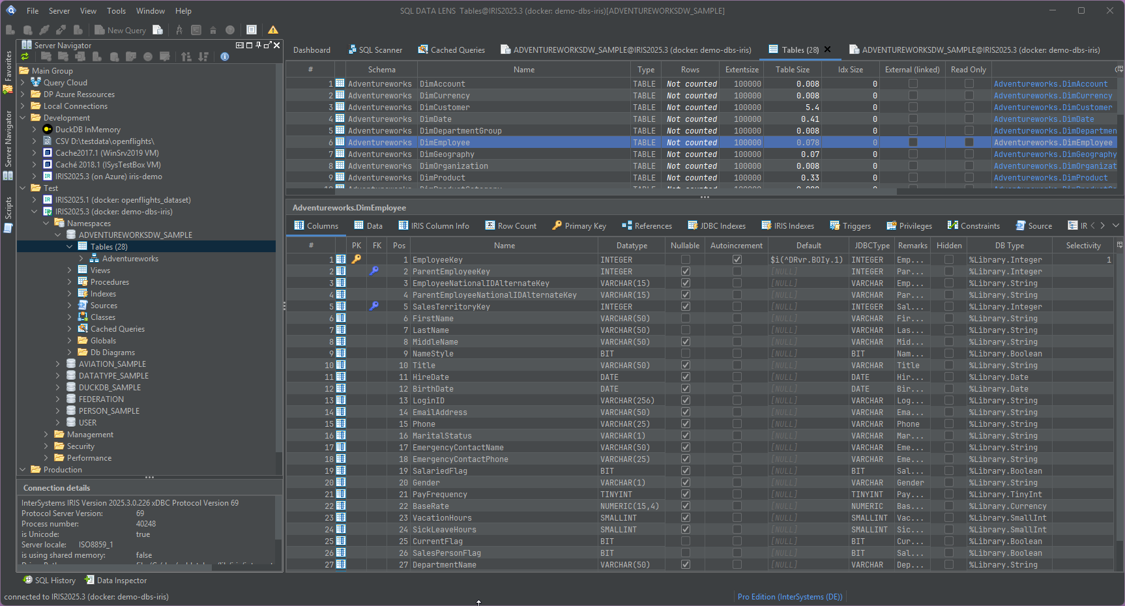Screen dimensions: 1125x606
Task: Toggle External (linked) checkbox for DimAccount
Action: (x=913, y=83)
